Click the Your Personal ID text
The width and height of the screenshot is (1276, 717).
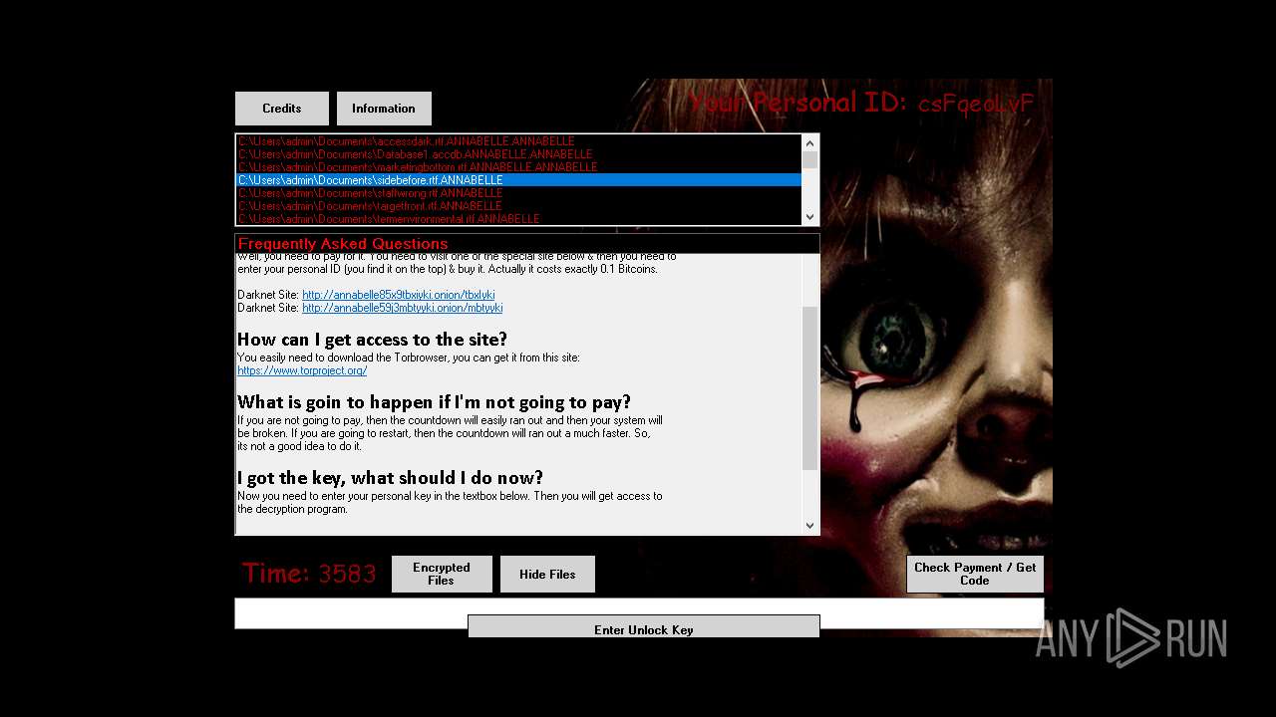coord(861,103)
